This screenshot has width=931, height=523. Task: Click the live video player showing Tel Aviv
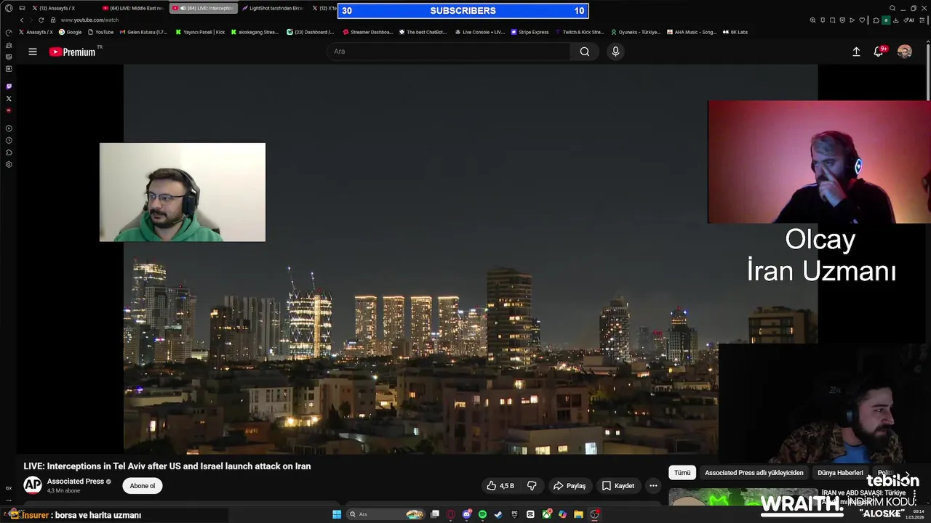(470, 259)
